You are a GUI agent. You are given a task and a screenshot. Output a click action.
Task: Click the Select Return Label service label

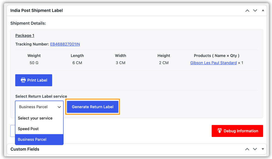[41, 96]
